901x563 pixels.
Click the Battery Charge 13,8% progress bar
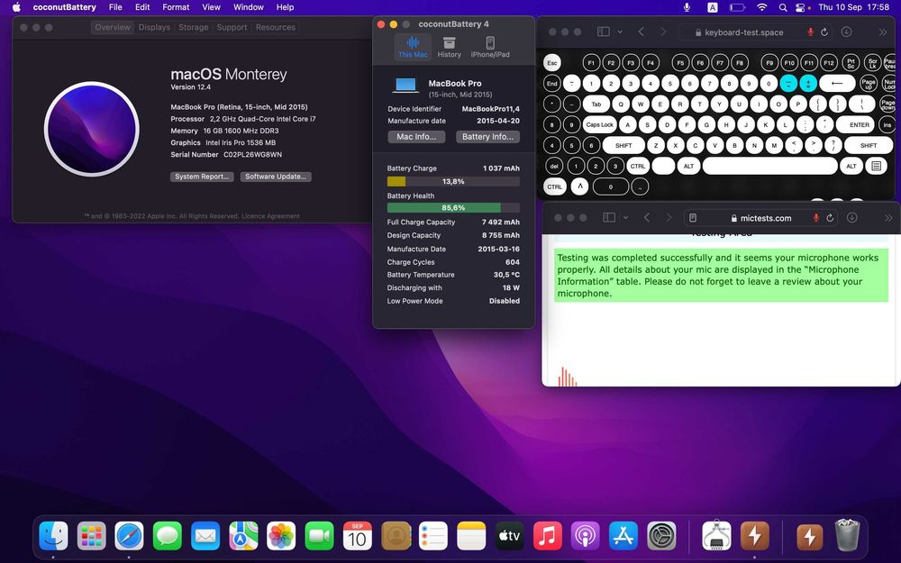click(453, 182)
